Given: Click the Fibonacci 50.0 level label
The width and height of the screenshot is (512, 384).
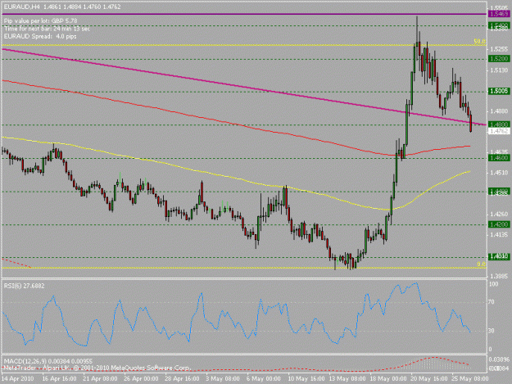Looking at the screenshot, I should tap(480, 42).
